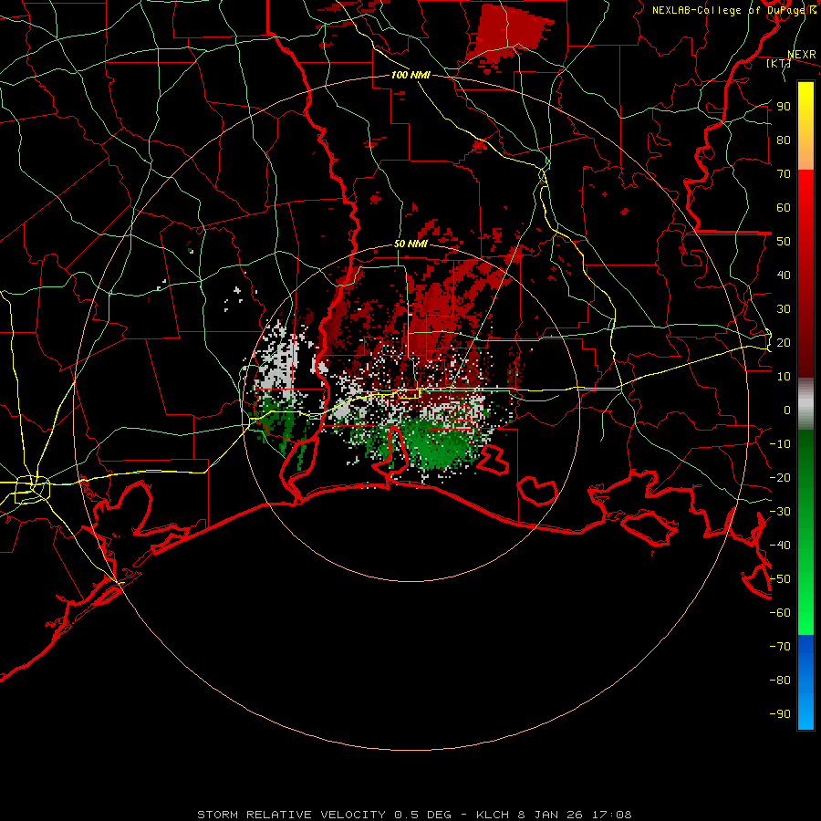The width and height of the screenshot is (821, 821).
Task: Click the 60 value on the velocity scale
Action: [784, 207]
